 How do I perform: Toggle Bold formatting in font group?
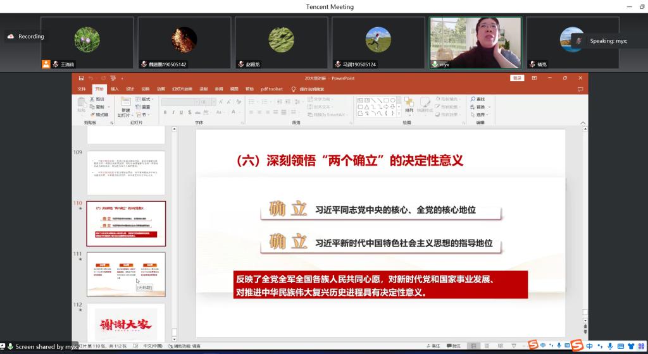coord(165,113)
